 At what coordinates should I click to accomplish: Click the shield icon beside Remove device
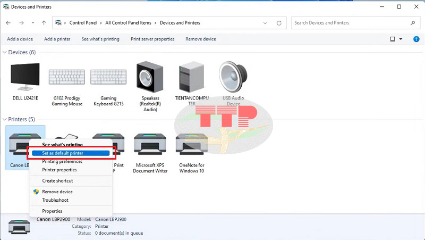click(x=36, y=192)
